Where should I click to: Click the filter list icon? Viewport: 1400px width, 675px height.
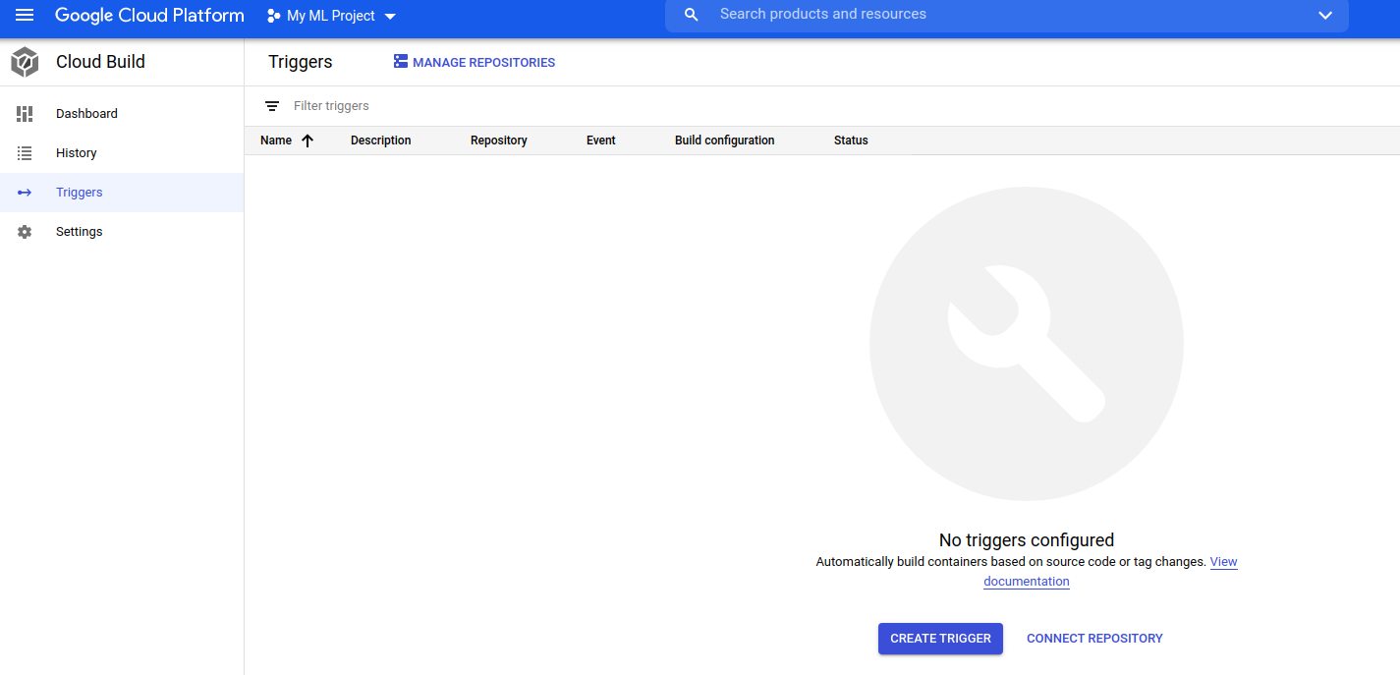pos(272,106)
